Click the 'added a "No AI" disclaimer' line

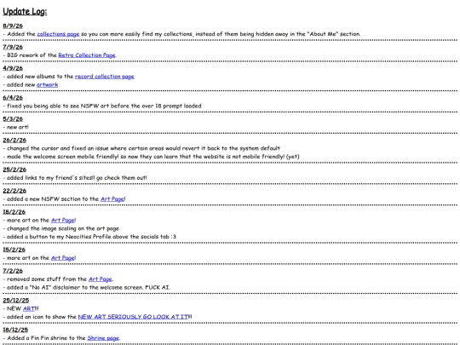pyautogui.click(x=87, y=287)
